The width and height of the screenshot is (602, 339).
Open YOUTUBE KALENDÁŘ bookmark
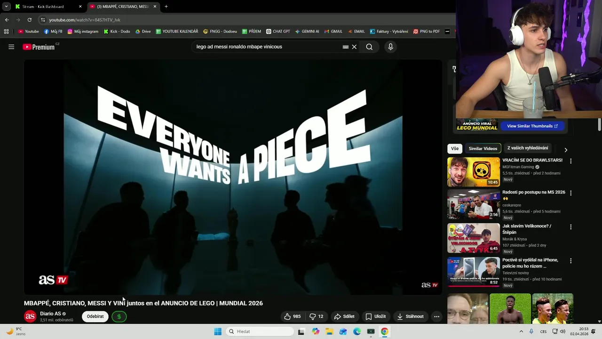tap(177, 32)
